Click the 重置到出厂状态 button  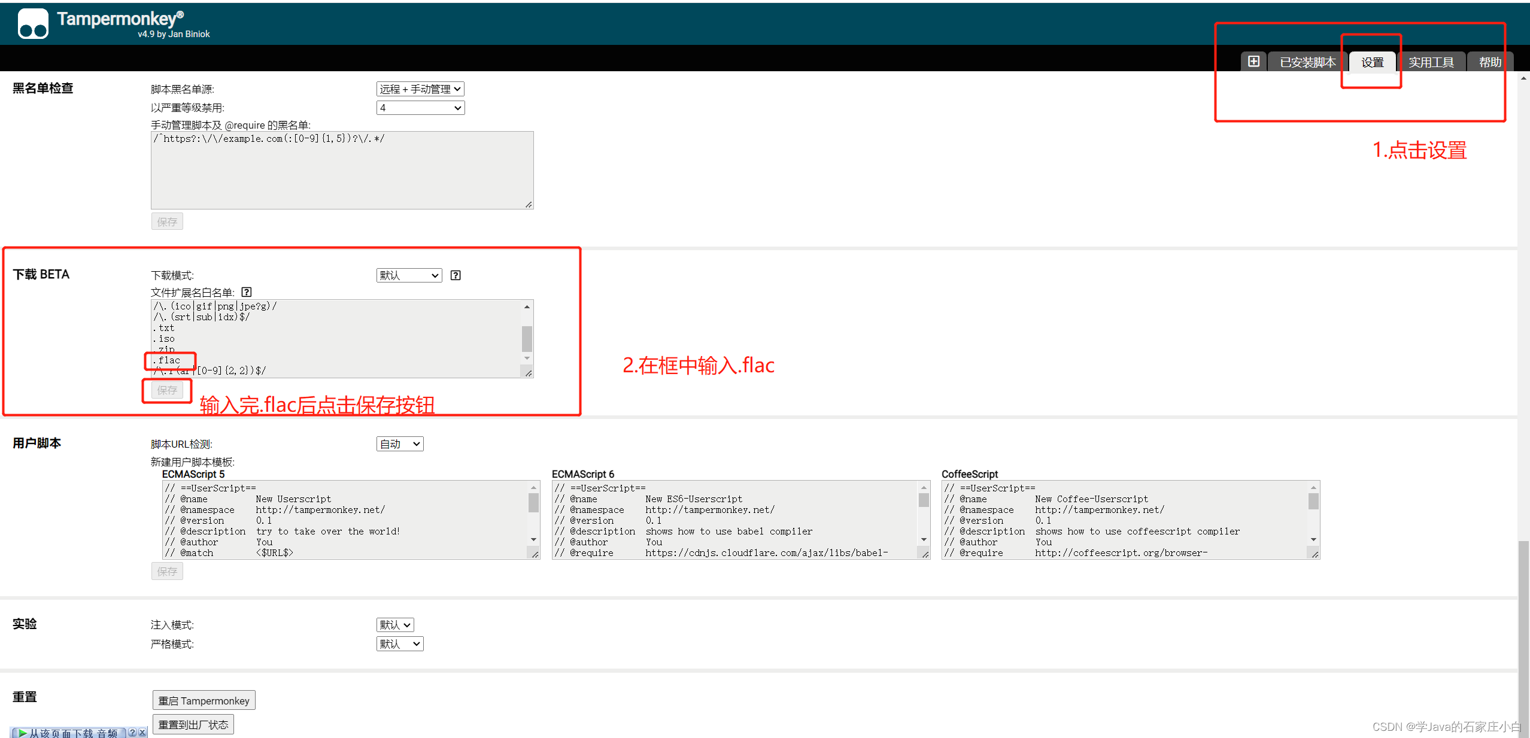click(193, 724)
